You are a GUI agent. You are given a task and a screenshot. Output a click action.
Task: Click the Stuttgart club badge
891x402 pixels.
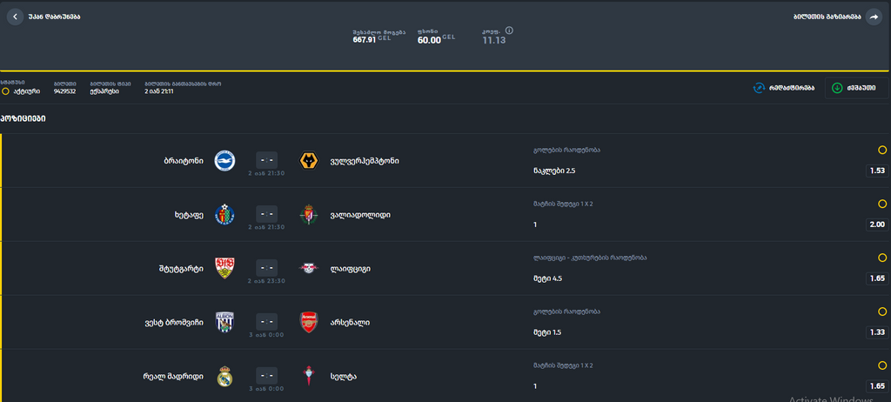tap(224, 268)
